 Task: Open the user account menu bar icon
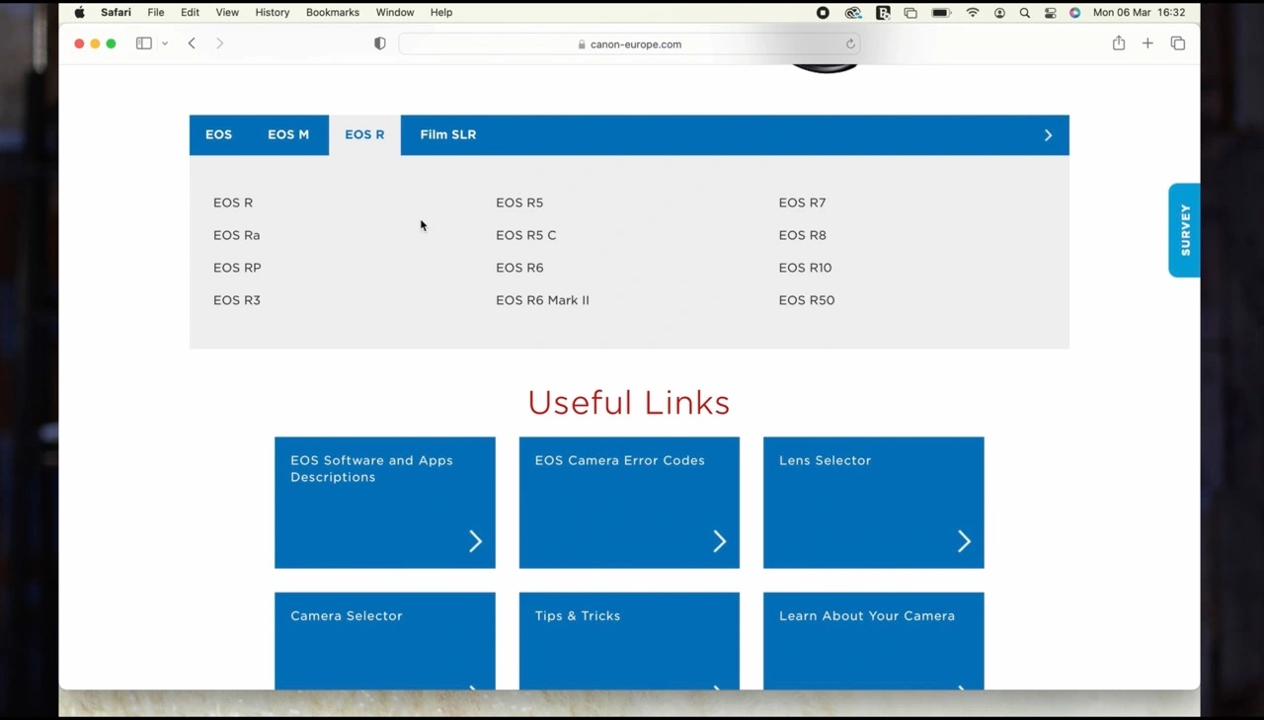point(999,13)
